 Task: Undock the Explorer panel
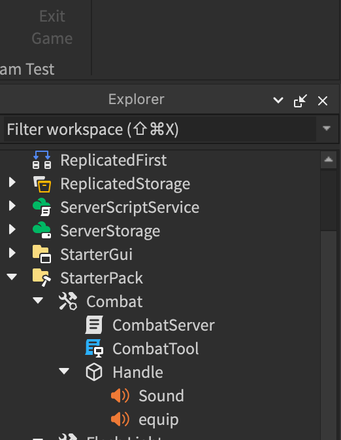tap(300, 101)
